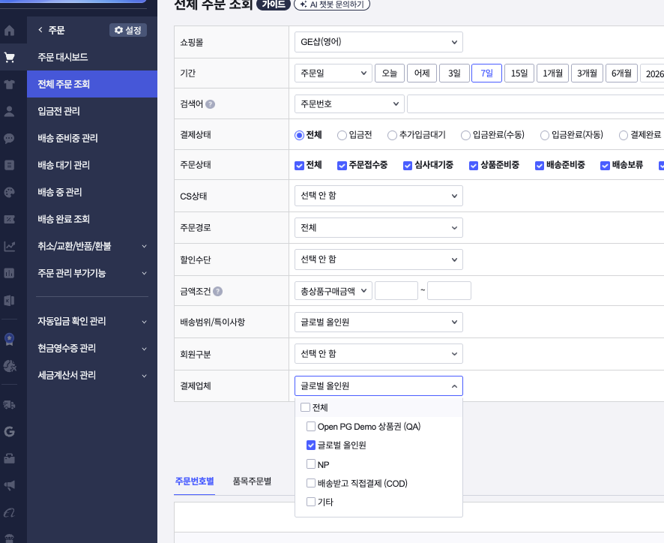The height and width of the screenshot is (543, 664).
Task: Open the speech bubble messages icon
Action: coord(9,138)
